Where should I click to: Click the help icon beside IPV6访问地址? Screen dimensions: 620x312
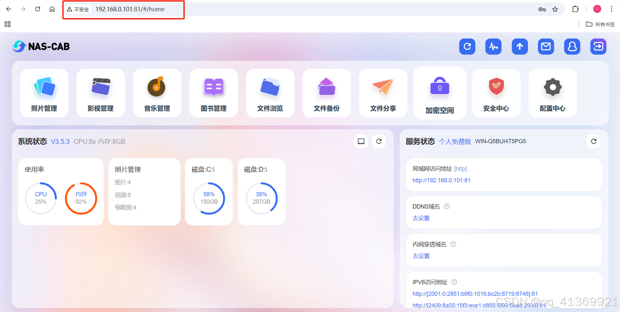click(454, 282)
